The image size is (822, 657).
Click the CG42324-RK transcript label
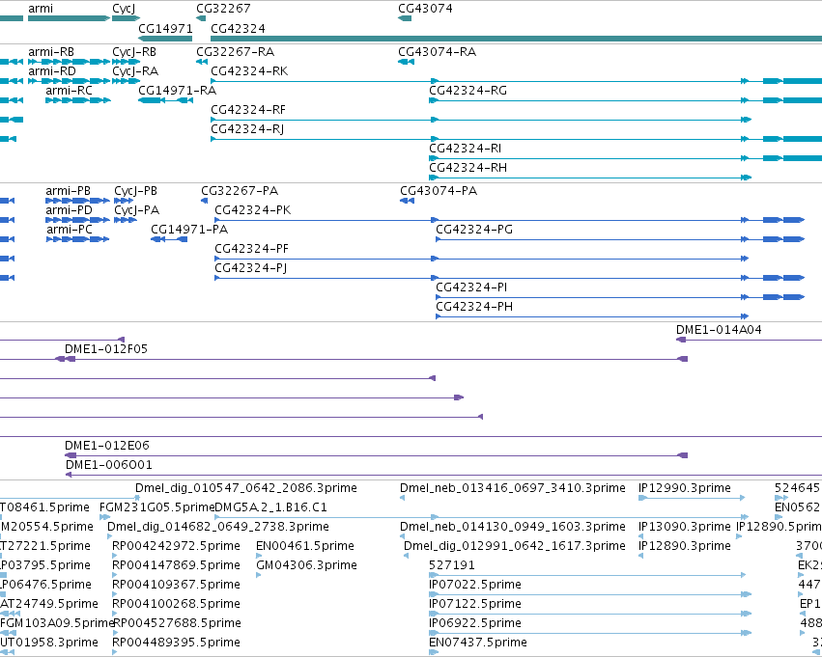(x=249, y=71)
